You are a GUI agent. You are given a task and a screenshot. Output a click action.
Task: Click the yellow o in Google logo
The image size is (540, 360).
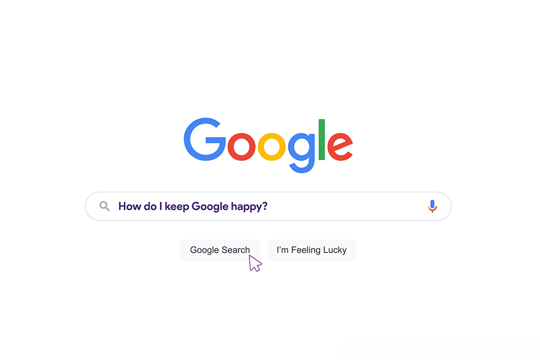point(272,147)
